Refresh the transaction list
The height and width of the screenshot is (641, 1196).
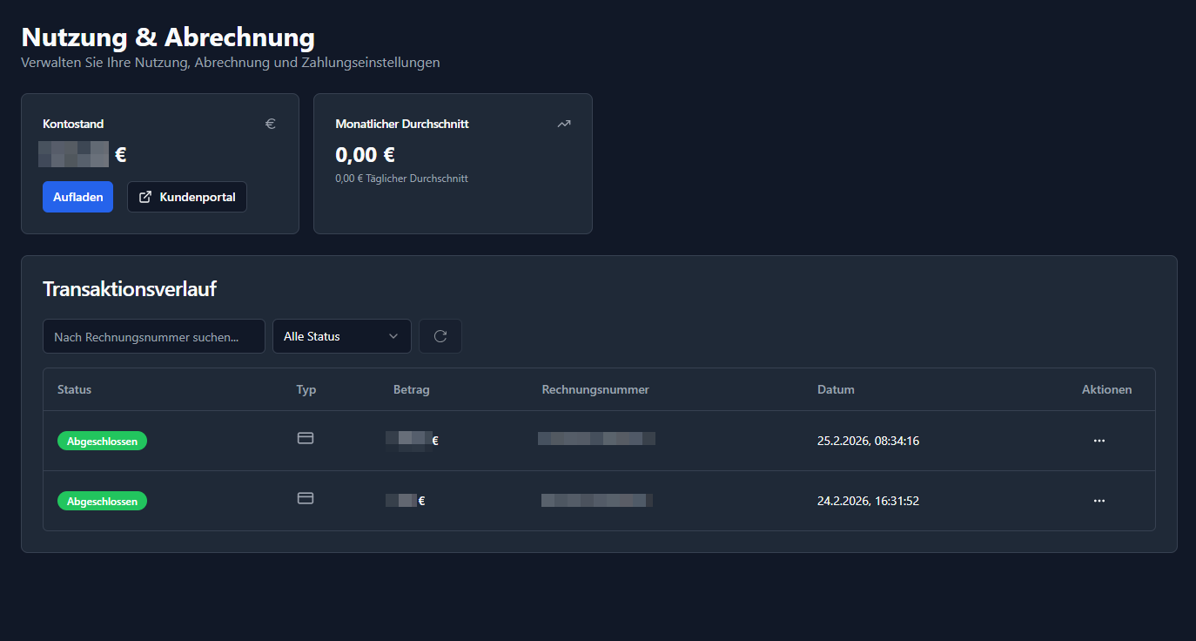click(x=440, y=336)
